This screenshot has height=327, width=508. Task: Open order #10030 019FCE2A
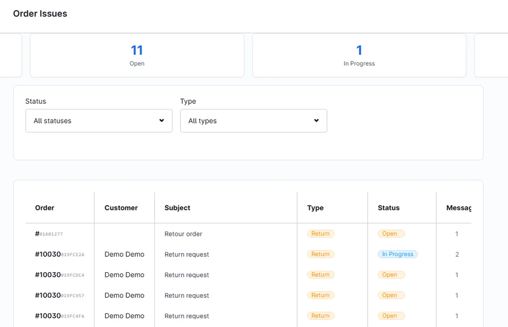click(x=59, y=254)
